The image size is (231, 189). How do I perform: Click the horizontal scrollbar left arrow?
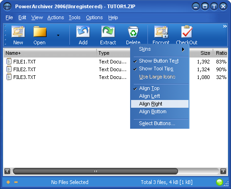coord(7,171)
